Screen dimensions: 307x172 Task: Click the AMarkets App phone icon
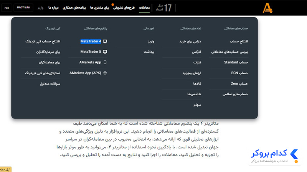tap(105, 62)
